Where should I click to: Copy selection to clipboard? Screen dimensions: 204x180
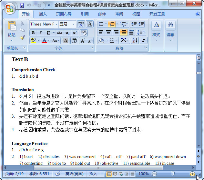click(22, 30)
